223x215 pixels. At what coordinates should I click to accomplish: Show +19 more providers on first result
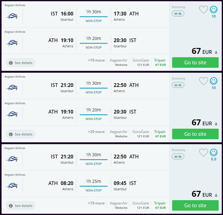96,60
